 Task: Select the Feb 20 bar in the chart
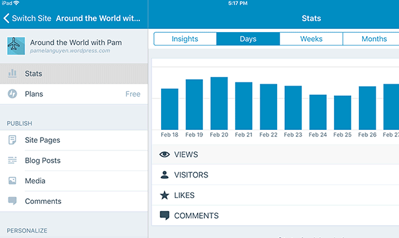219,104
